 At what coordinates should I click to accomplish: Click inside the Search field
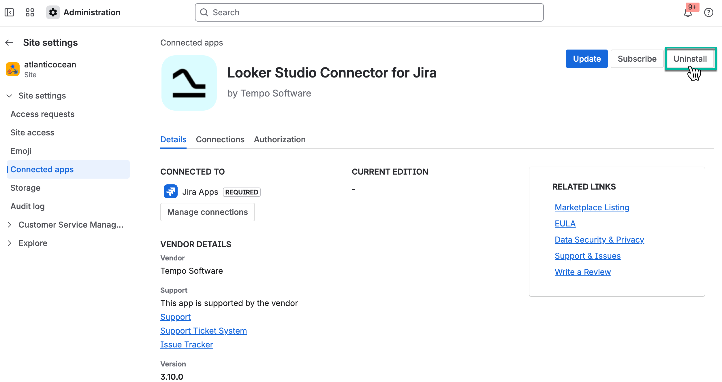[x=346, y=12]
